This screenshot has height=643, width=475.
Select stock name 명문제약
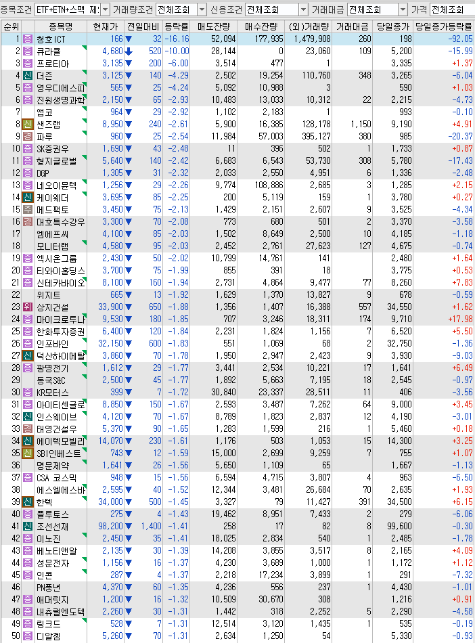[53, 466]
